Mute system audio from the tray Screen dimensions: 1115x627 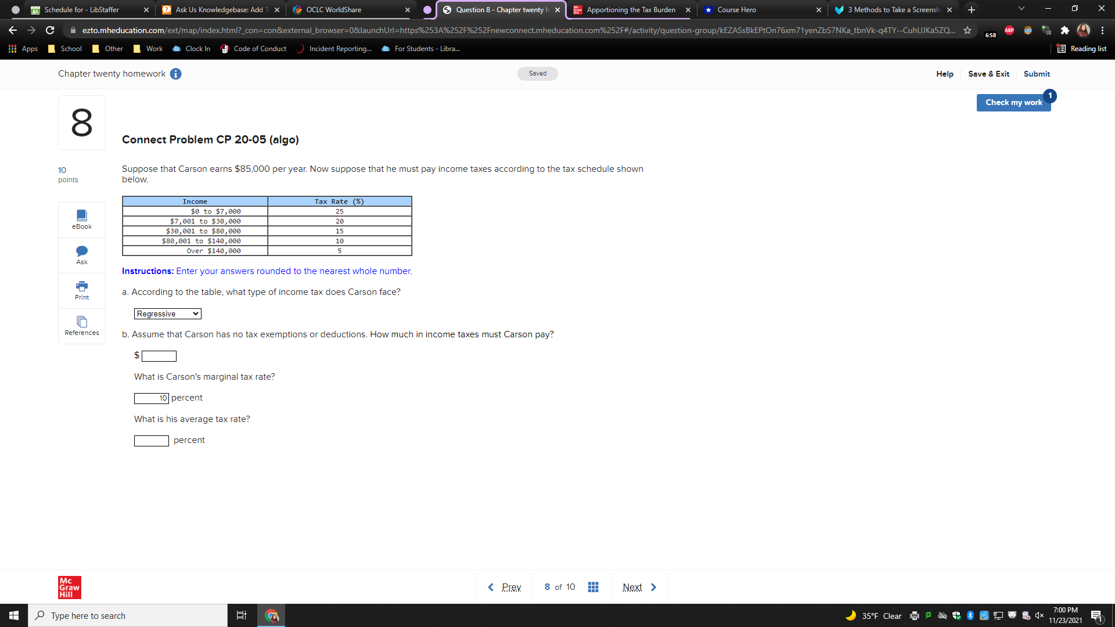[1040, 615]
